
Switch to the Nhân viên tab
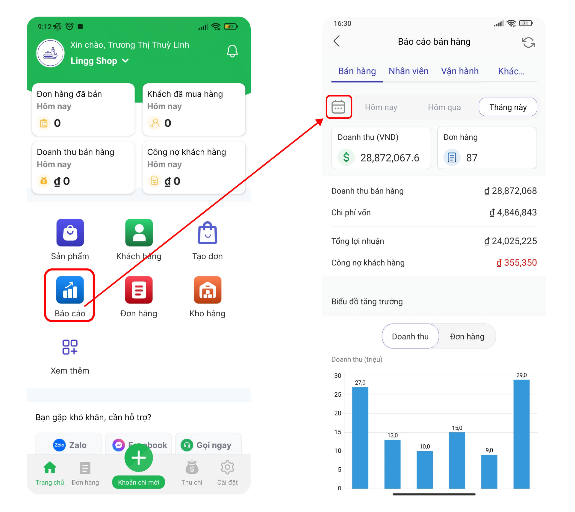coord(408,71)
